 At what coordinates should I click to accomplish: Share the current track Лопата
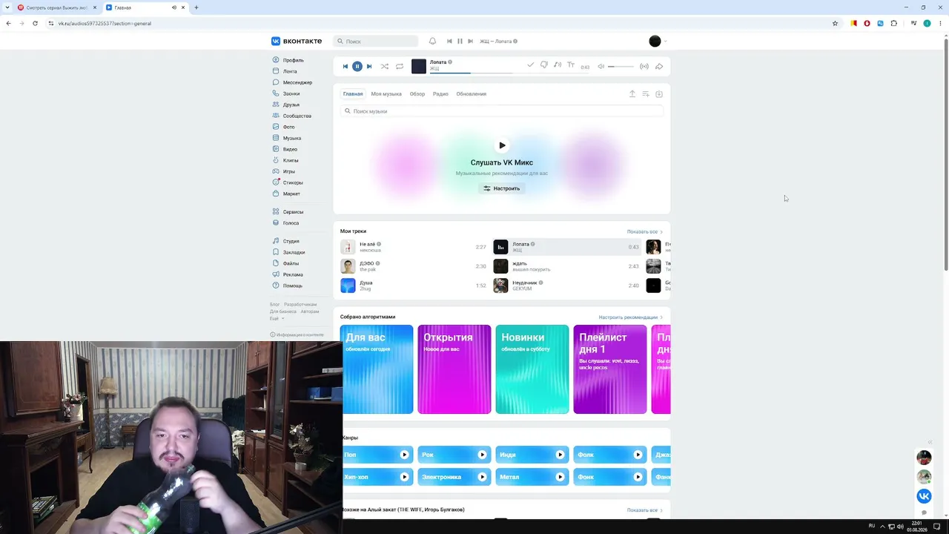tap(659, 67)
